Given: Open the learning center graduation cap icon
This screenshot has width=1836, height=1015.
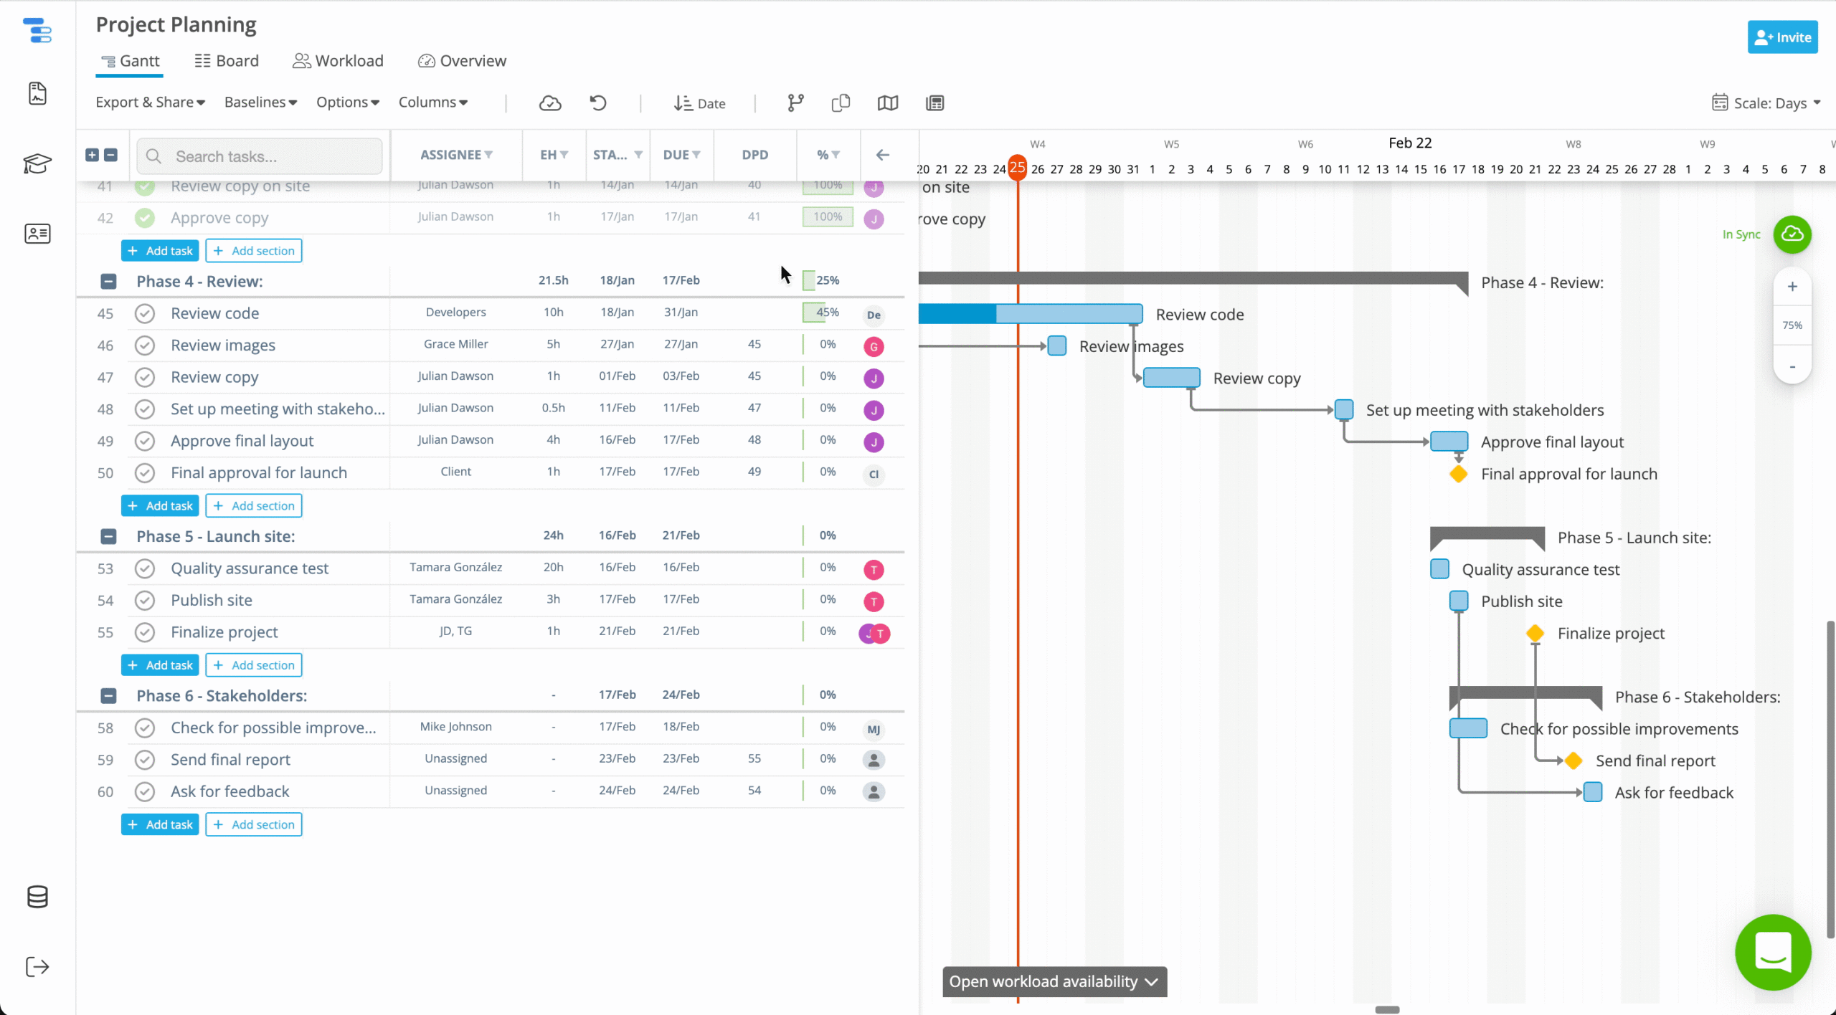Looking at the screenshot, I should click(37, 163).
